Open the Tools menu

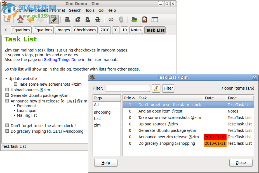(90, 10)
